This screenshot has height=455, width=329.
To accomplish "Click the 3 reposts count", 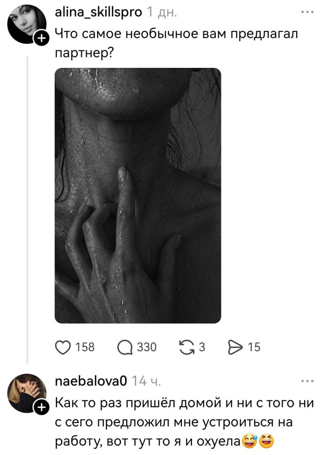I will click(202, 347).
